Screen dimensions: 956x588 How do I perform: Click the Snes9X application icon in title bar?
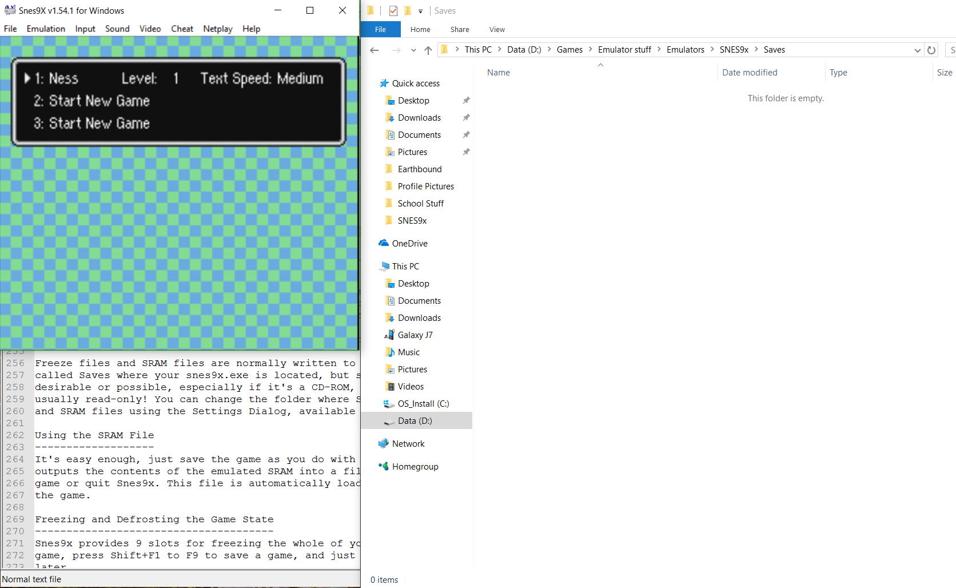pos(10,10)
